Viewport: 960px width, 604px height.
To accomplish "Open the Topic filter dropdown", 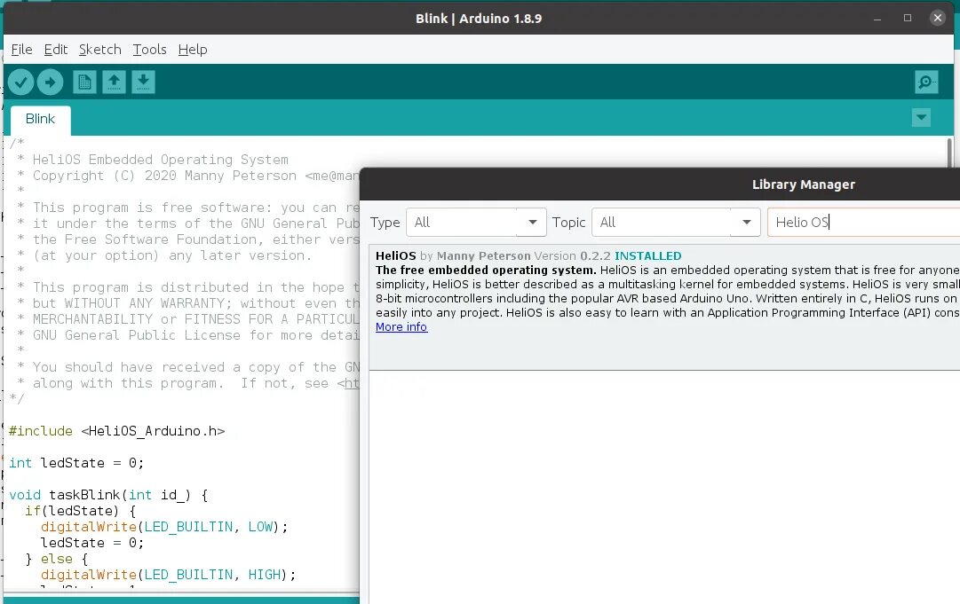I will tap(676, 223).
